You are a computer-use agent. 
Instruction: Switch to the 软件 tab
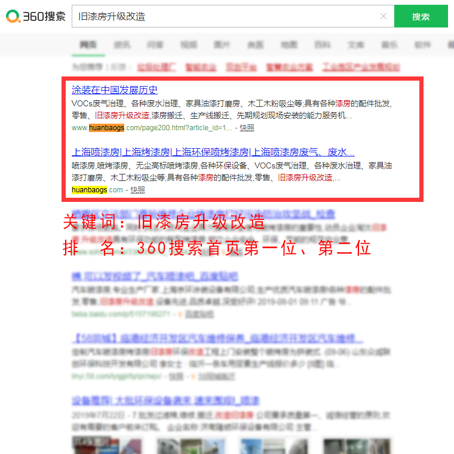[x=423, y=45]
